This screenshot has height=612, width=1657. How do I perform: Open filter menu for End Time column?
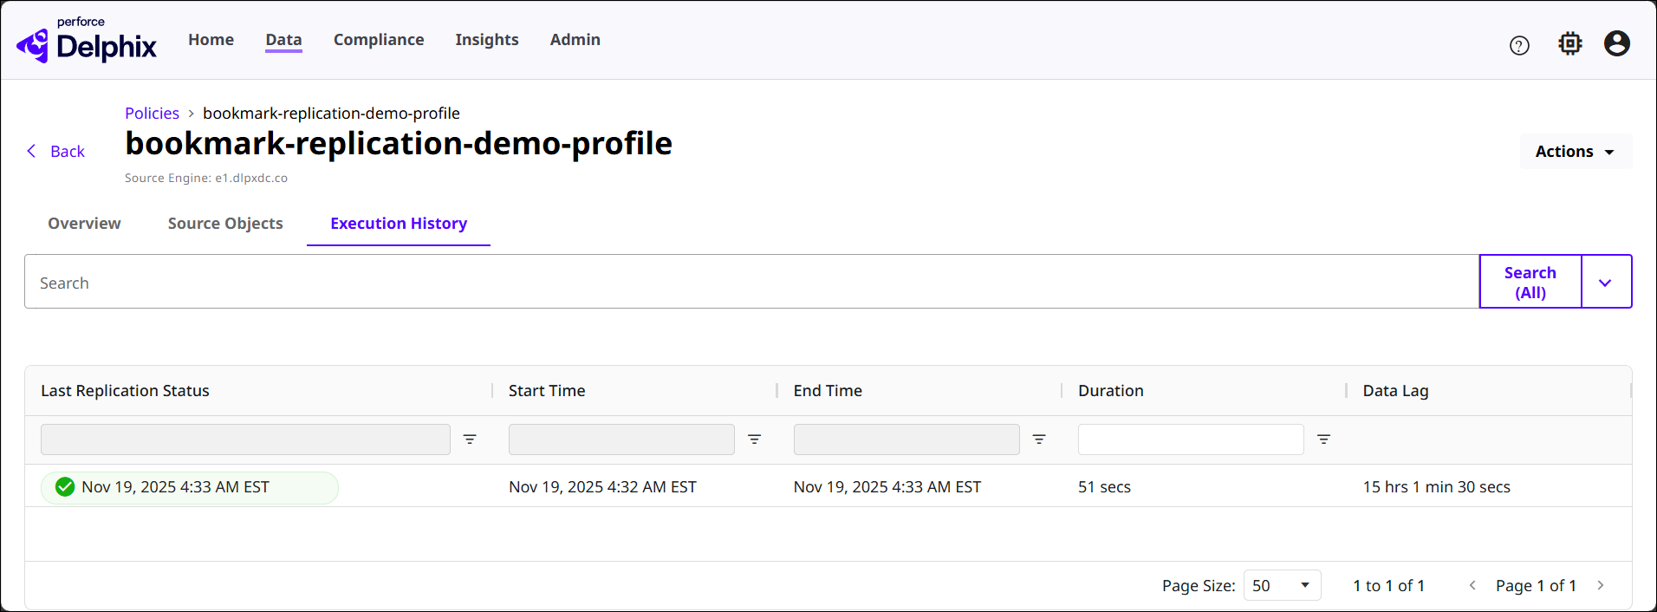1039,439
